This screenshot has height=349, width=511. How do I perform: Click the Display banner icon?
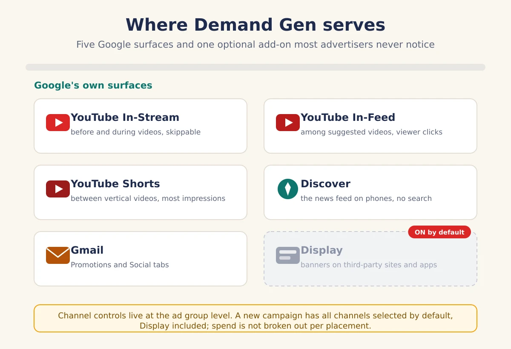coord(288,255)
